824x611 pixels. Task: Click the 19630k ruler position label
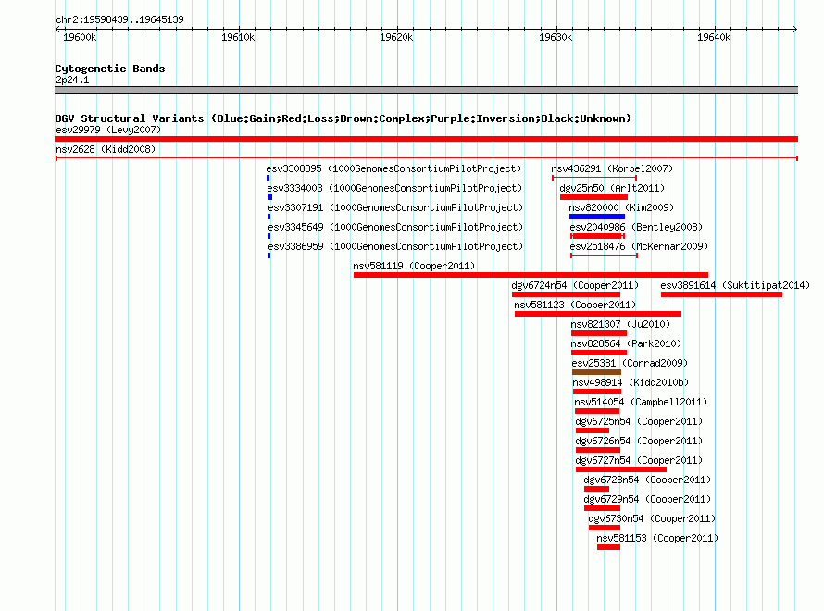(556, 37)
